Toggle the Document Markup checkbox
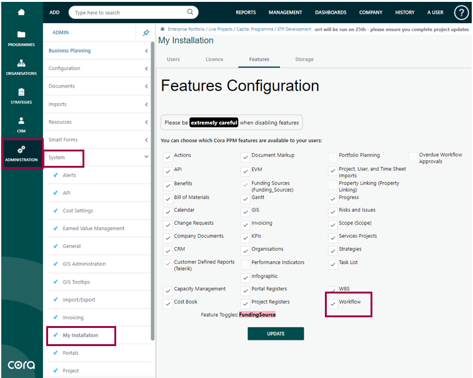The width and height of the screenshot is (473, 378). tap(246, 157)
